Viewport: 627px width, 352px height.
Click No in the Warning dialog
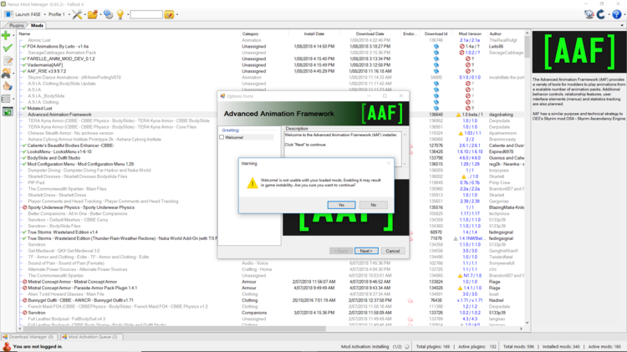(373, 205)
